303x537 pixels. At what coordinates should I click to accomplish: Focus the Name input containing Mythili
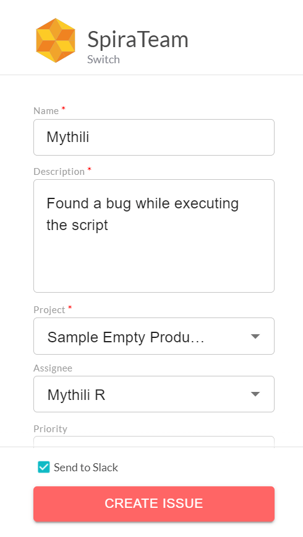pyautogui.click(x=154, y=137)
